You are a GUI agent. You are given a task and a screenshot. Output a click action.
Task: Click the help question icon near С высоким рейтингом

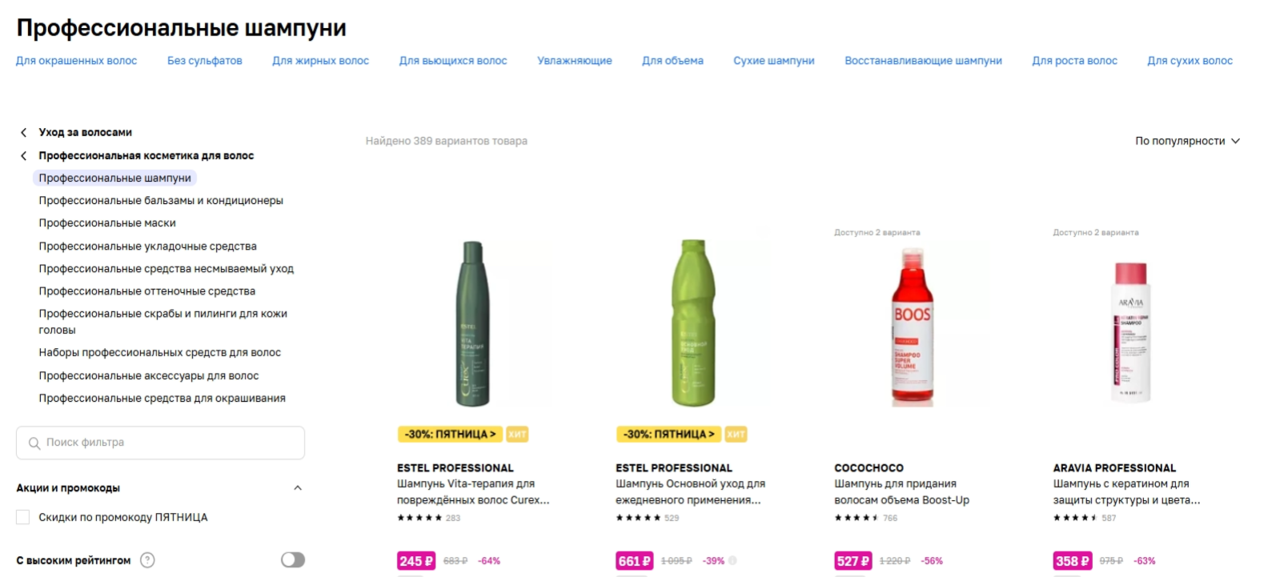(147, 560)
